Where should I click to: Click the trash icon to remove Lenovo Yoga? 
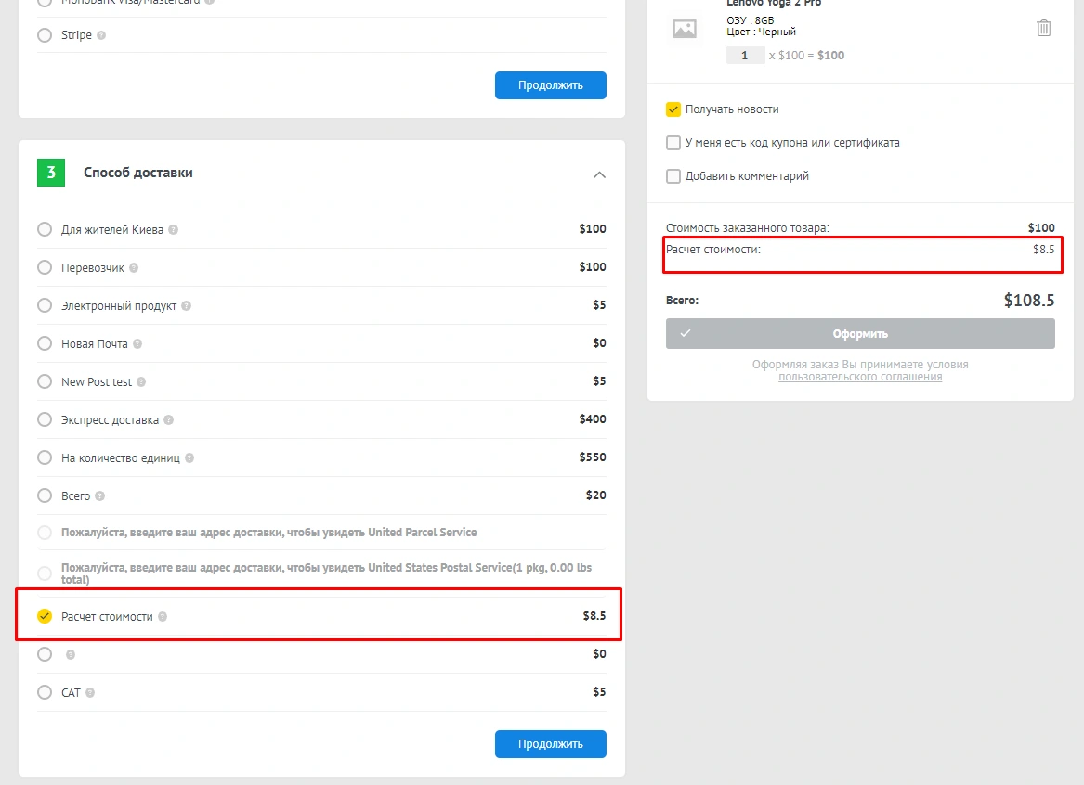[1044, 28]
